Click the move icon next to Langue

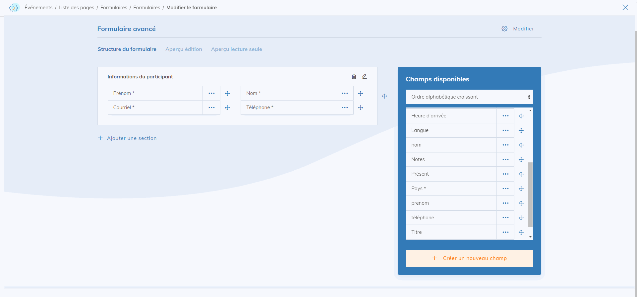click(521, 131)
